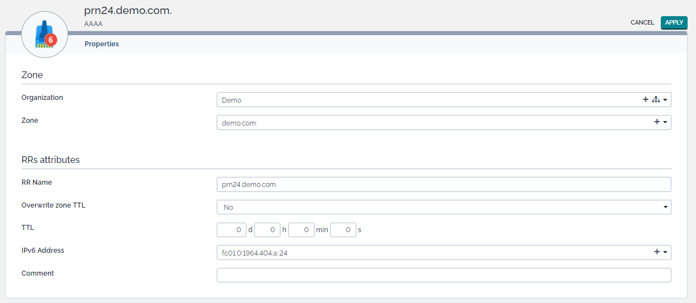Switch to the Properties tab
This screenshot has height=303, width=696.
tap(102, 44)
